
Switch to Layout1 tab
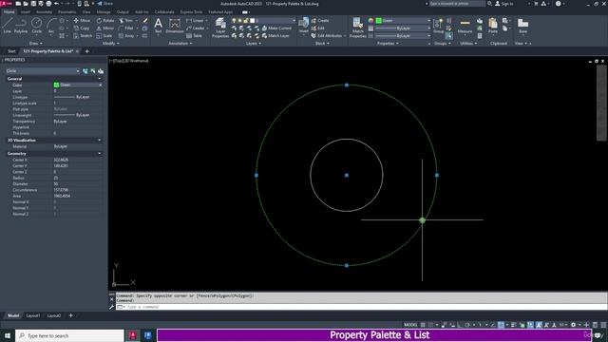33,315
